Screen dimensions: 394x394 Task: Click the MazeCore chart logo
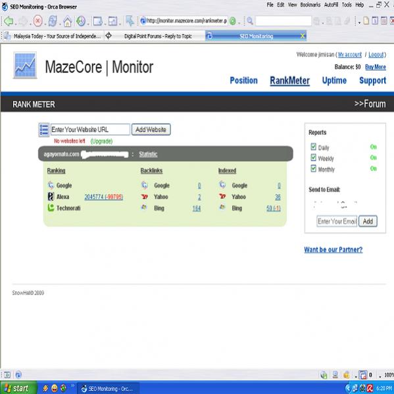click(25, 65)
